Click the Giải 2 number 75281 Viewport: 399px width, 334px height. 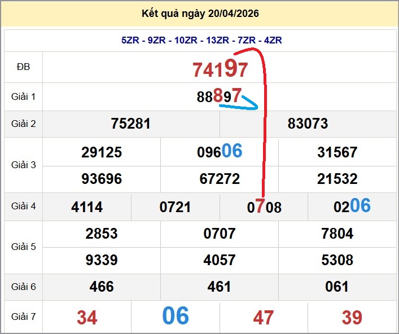131,124
